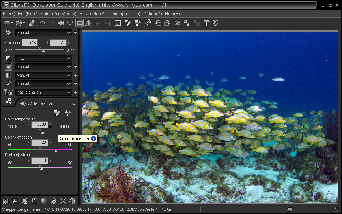The width and height of the screenshot is (342, 214).
Task: Open the exposure bias '+1/2' dropdown
Action: tap(69, 58)
